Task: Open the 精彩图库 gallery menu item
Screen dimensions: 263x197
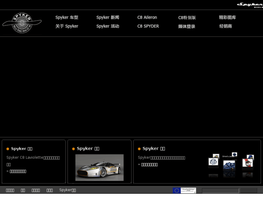Action: [228, 17]
